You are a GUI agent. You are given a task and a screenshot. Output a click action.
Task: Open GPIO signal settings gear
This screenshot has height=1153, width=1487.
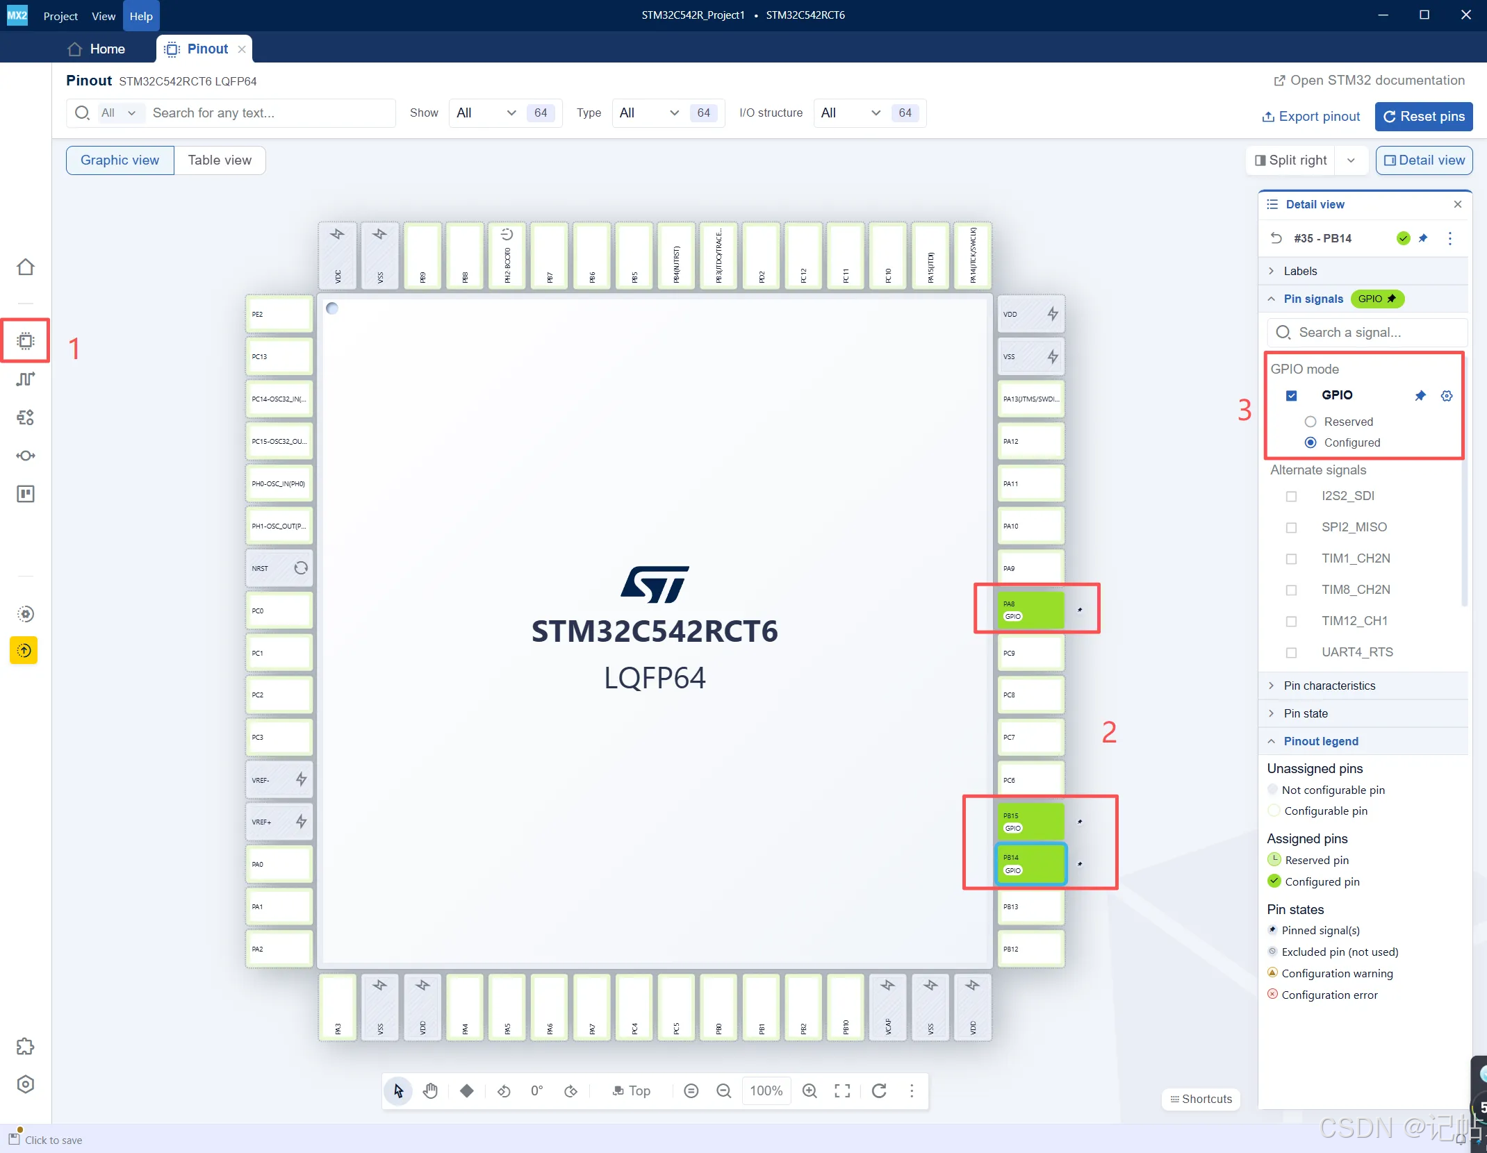pos(1447,396)
